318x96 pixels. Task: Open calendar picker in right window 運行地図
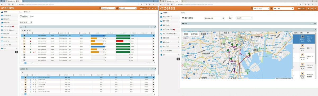[223, 18]
